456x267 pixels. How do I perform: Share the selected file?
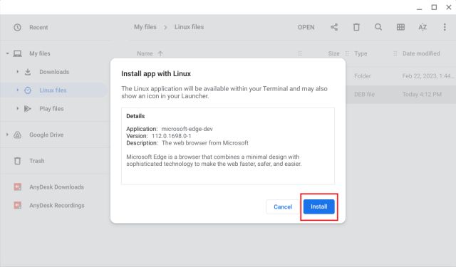coord(334,27)
